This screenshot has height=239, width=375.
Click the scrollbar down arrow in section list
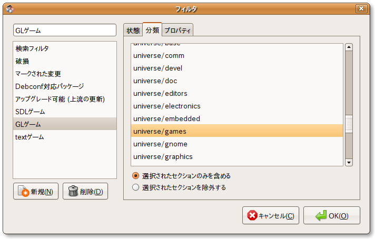[x=349, y=163]
